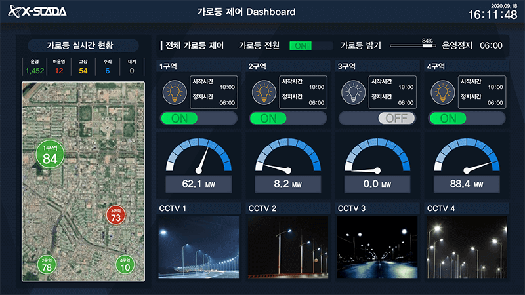This screenshot has width=525, height=295.
Task: Click the 1구역 power gauge dial
Action: [x=199, y=155]
